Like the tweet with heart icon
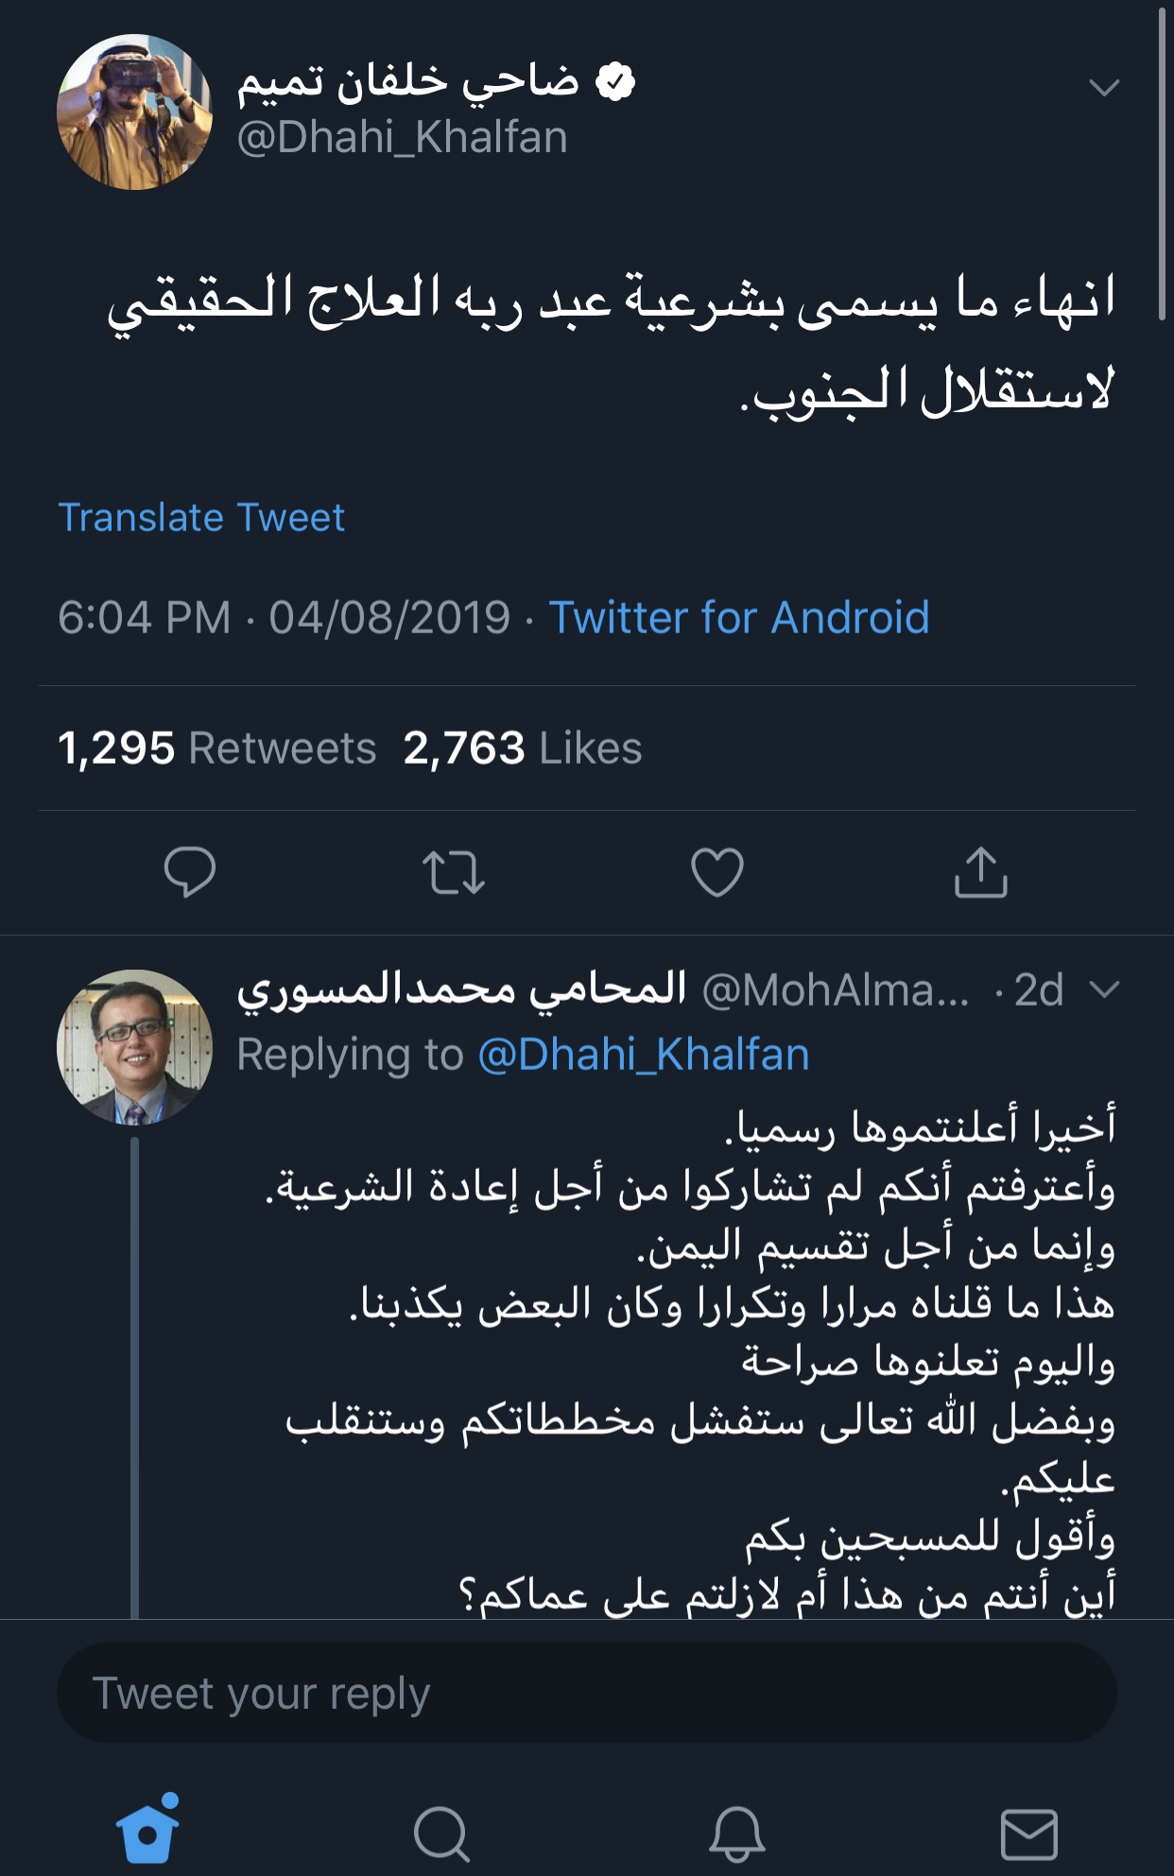Image resolution: width=1174 pixels, height=1876 pixels. (717, 871)
